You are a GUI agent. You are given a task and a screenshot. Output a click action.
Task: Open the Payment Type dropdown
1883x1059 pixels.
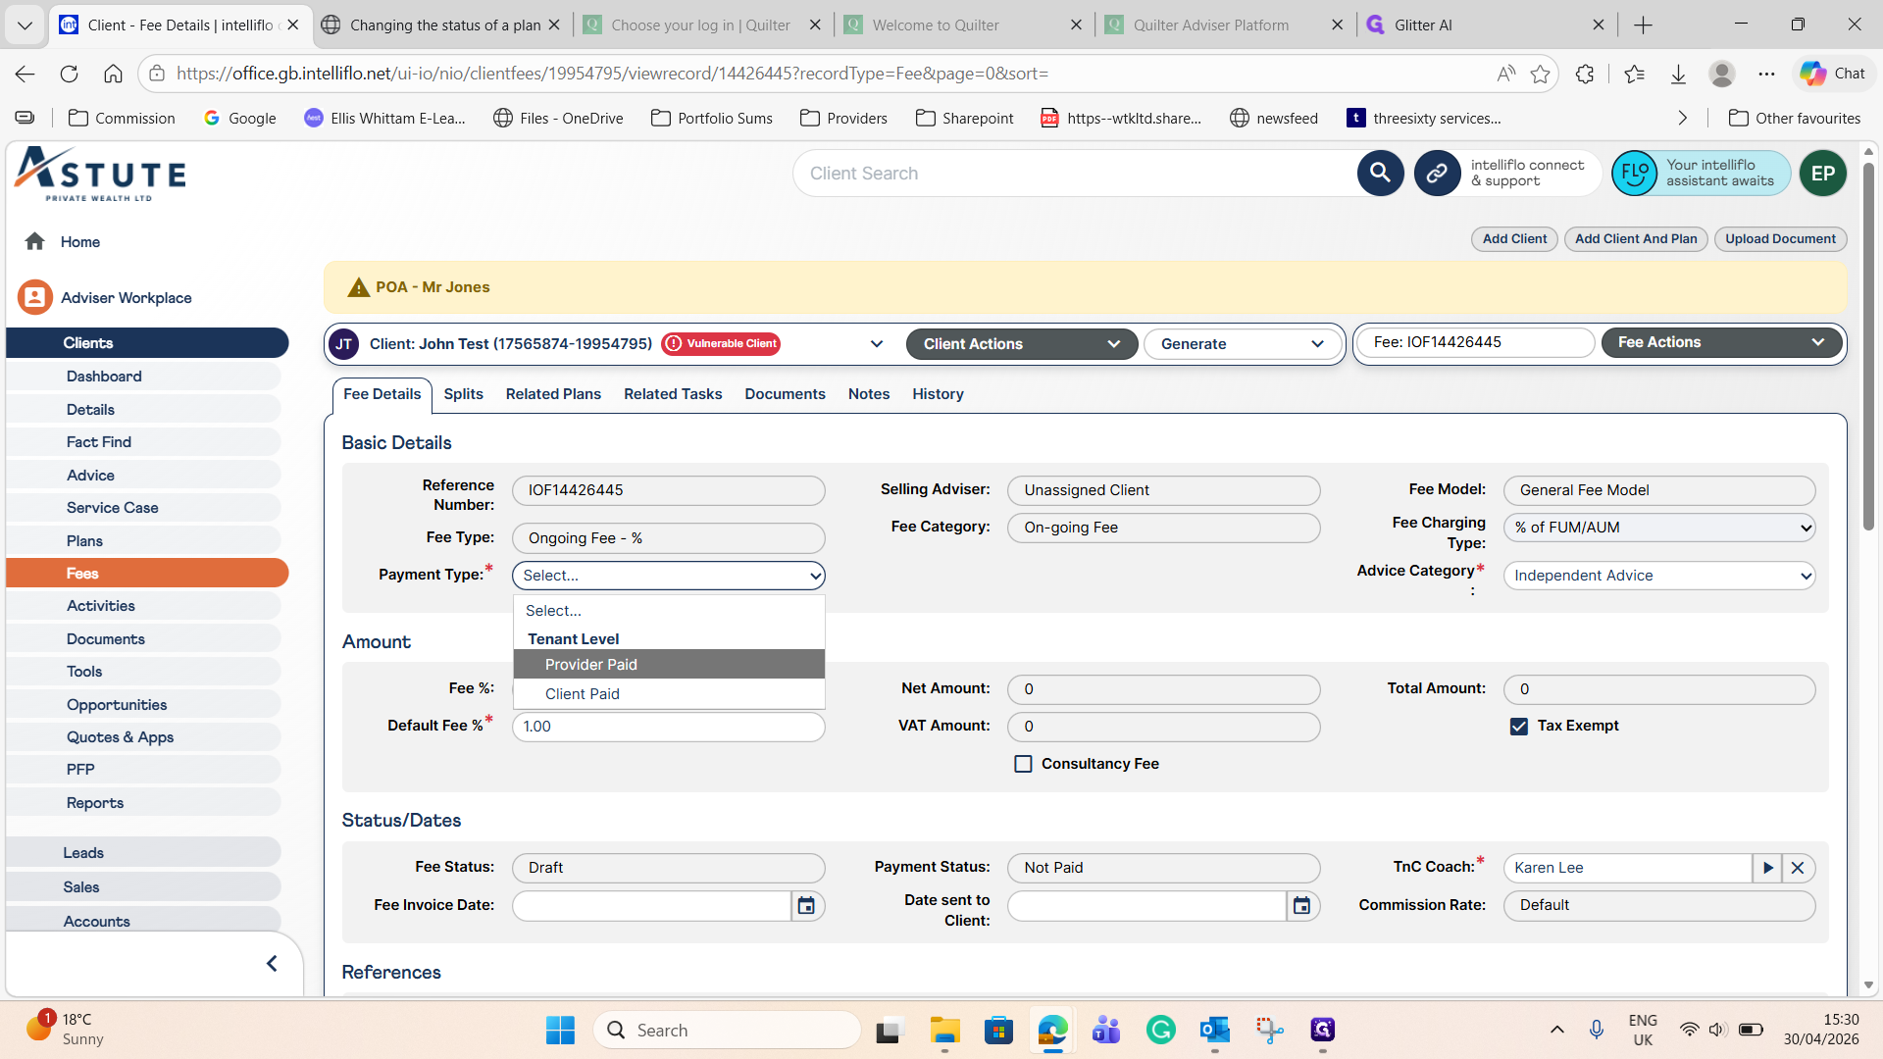coord(669,576)
